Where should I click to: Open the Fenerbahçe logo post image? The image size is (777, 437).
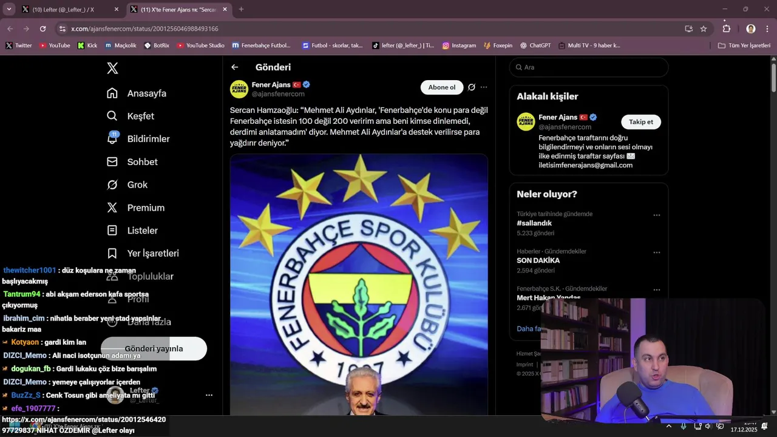tap(359, 284)
